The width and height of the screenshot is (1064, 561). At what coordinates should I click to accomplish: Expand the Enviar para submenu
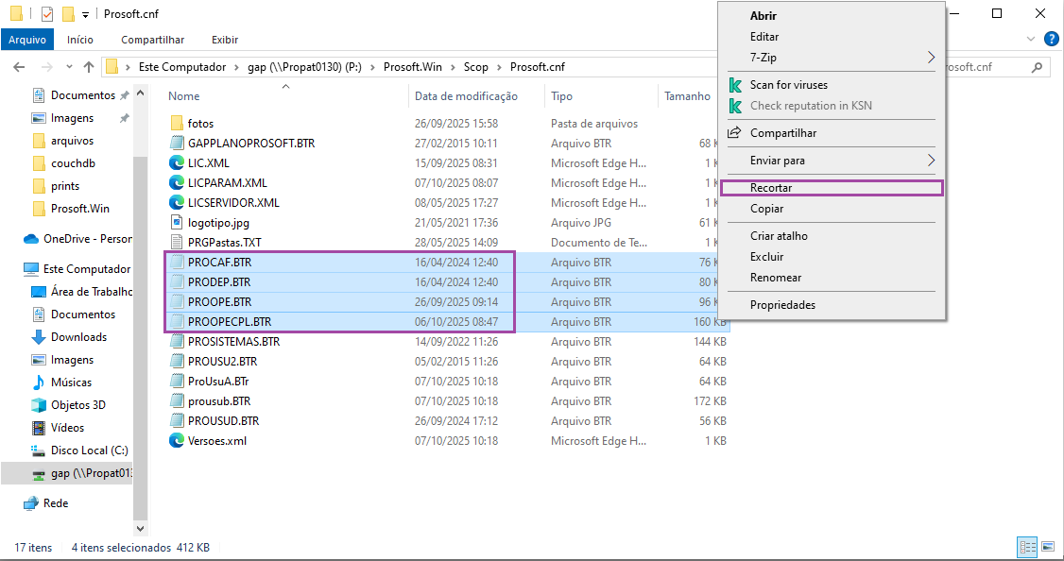coord(931,161)
